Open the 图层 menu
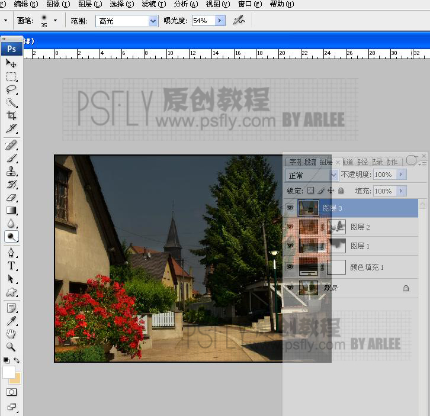 90,4
